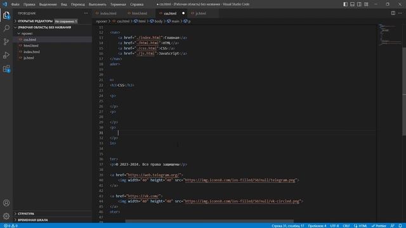Open the Manage settings gear
Screen dimensions: 406x228
(6, 216)
